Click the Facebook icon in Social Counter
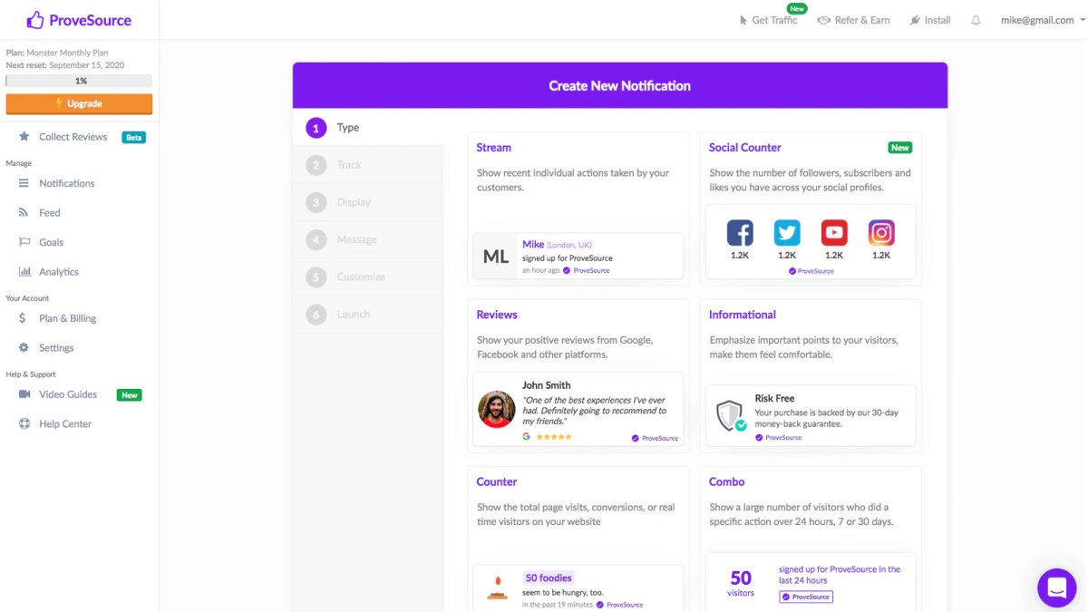 pyautogui.click(x=740, y=231)
